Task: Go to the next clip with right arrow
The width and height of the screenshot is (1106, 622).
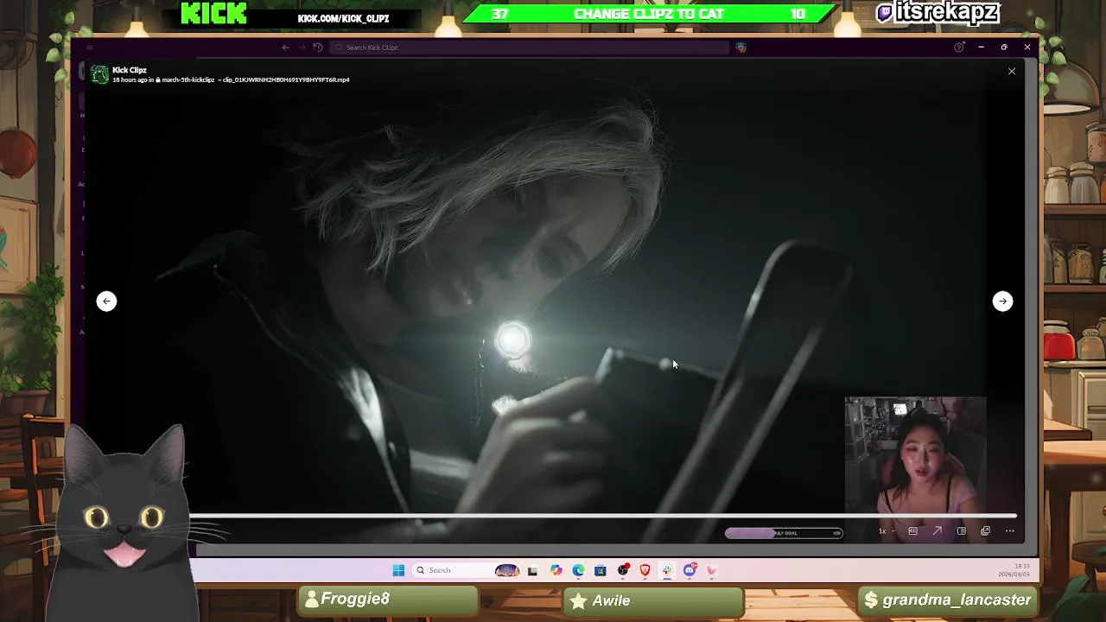Action: point(1002,301)
